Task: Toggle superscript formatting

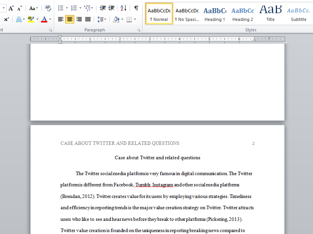Action: [6, 19]
